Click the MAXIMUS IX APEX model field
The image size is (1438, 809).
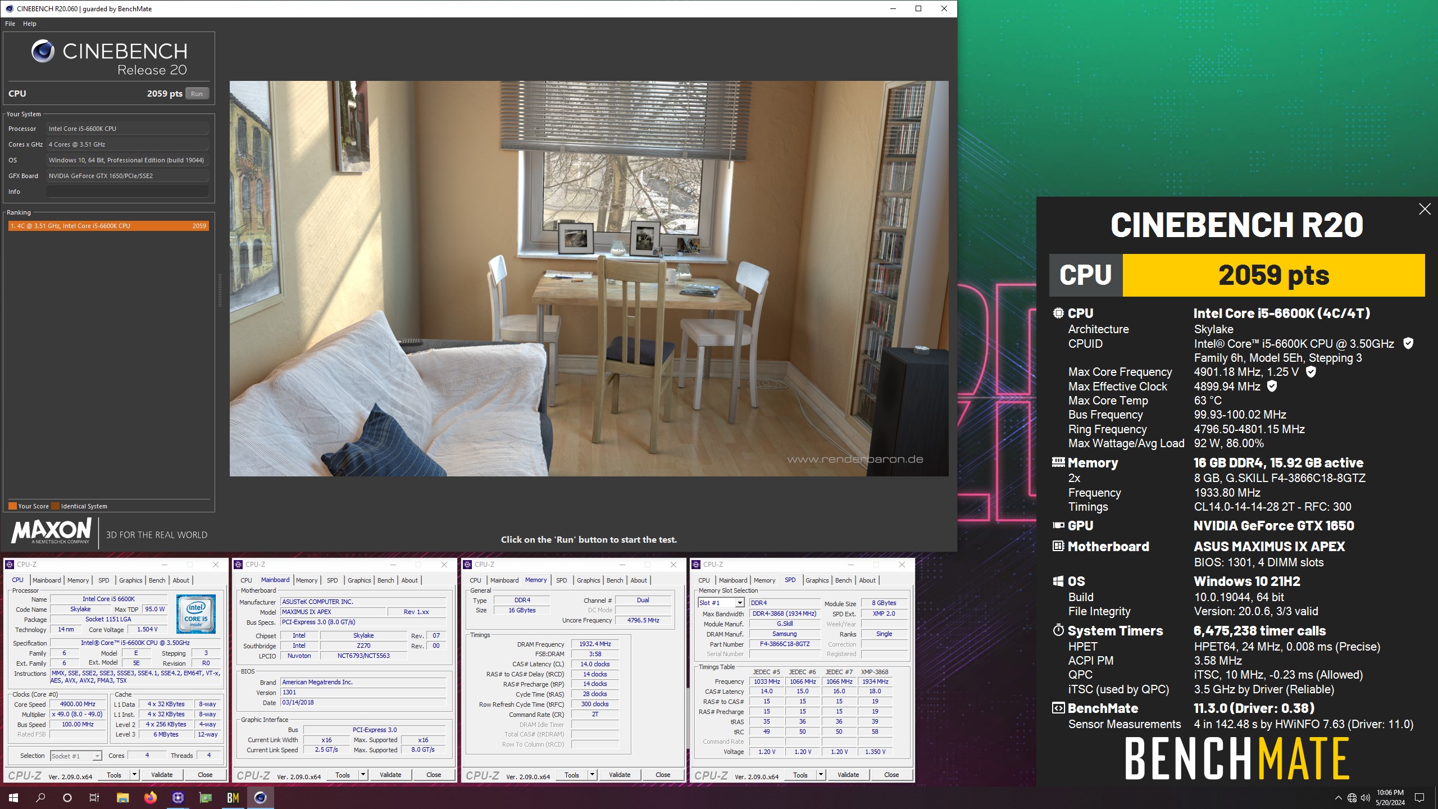(x=333, y=612)
